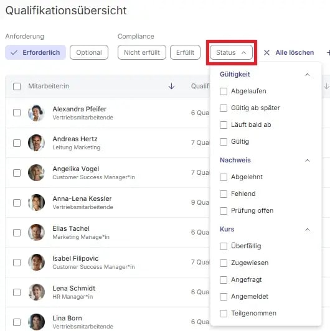Click Alle löschen to clear filters
This screenshot has height=331, width=330.
tap(295, 52)
